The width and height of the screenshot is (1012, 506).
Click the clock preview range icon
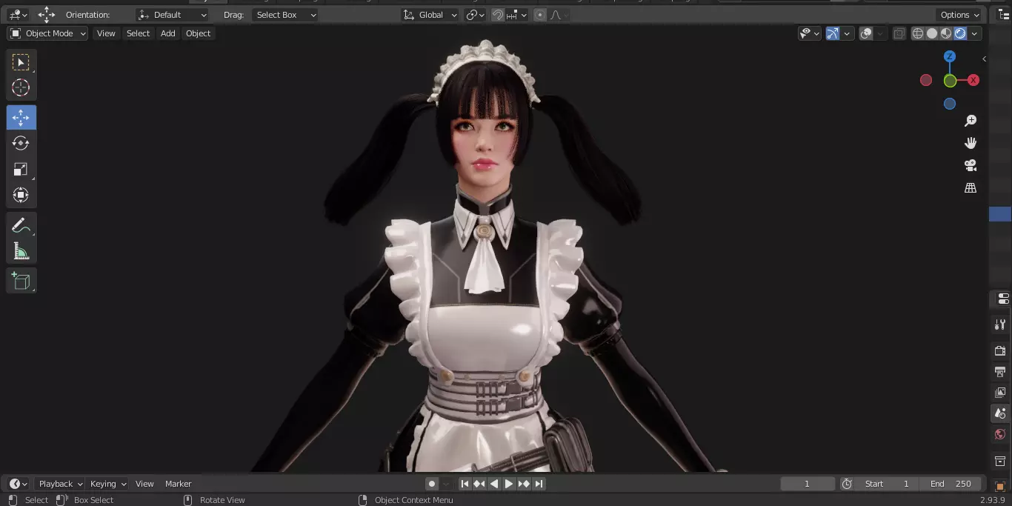pyautogui.click(x=847, y=484)
